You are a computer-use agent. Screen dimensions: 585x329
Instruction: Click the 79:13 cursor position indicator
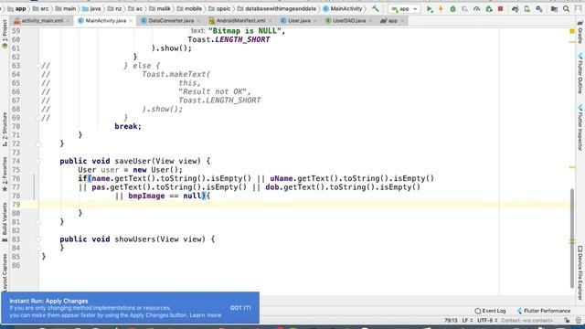point(451,321)
